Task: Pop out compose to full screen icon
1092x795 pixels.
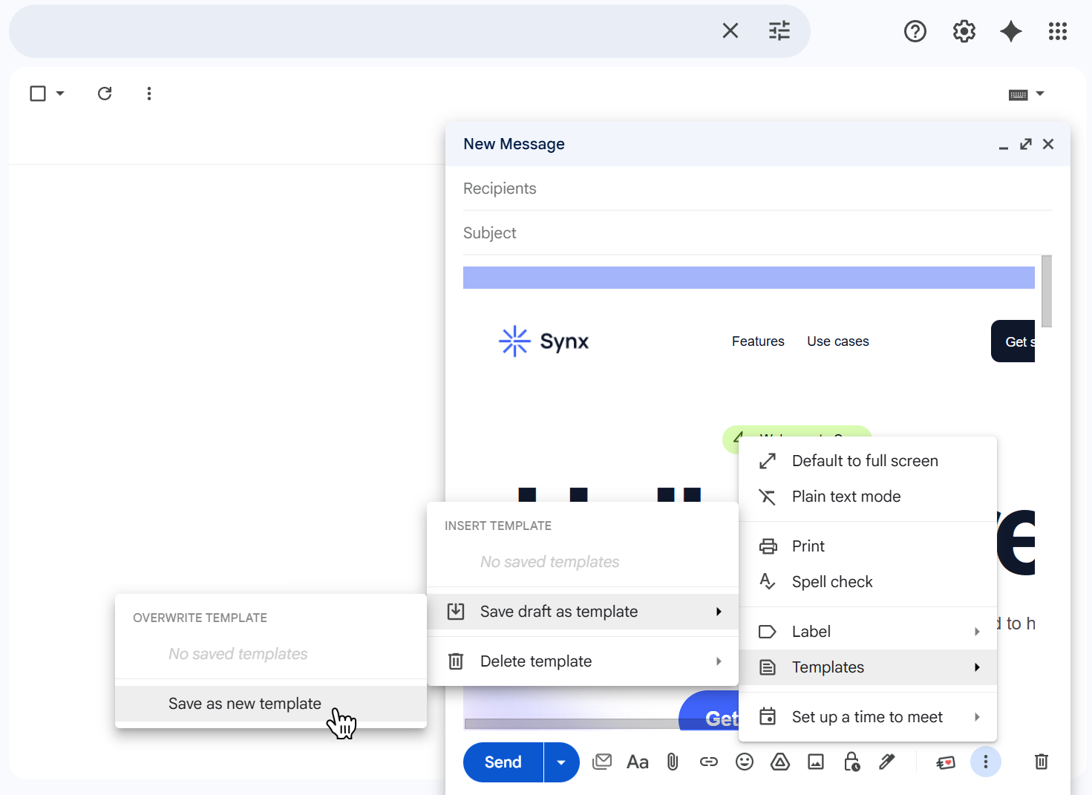Action: pos(1026,144)
